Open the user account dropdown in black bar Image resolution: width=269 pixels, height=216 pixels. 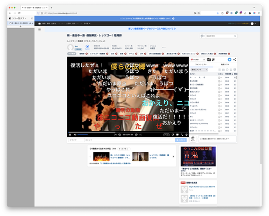pyautogui.click(x=253, y=24)
